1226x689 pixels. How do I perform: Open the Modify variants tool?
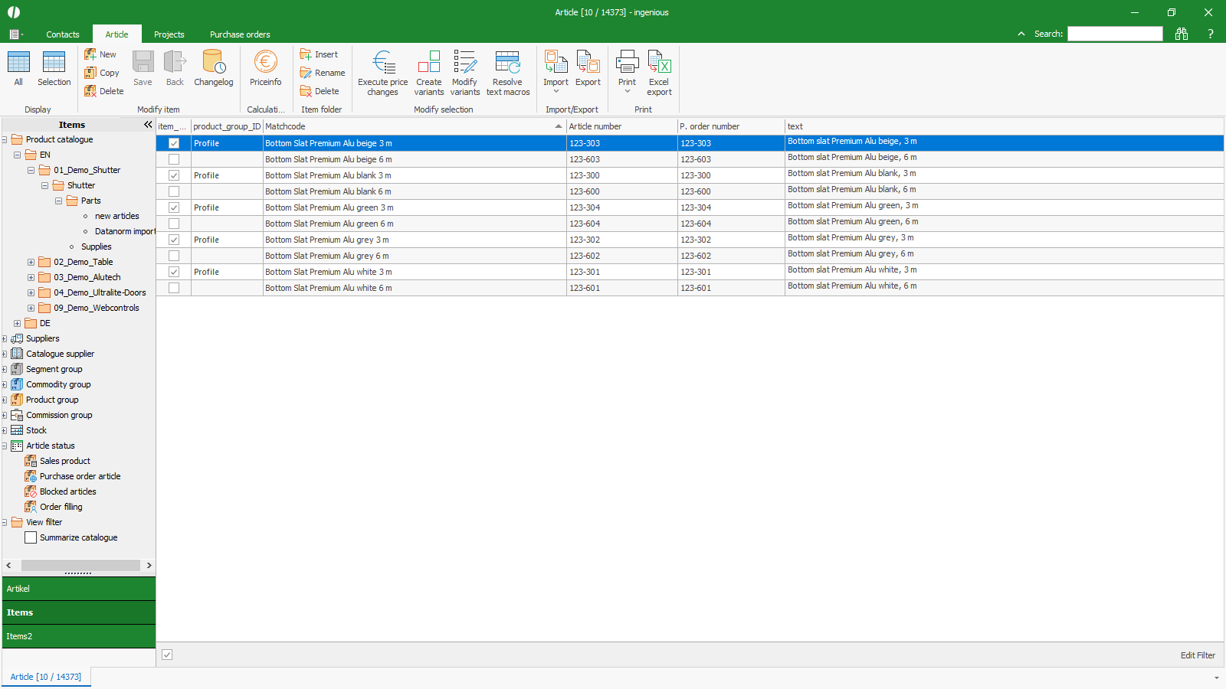pos(464,63)
